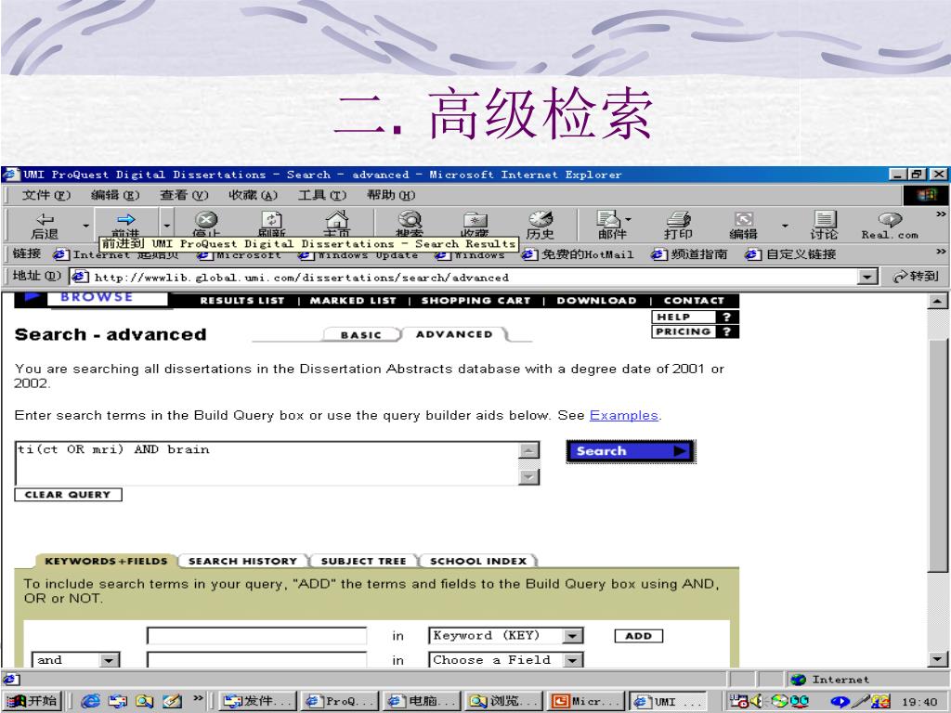Click the Edit (编辑) toolbar icon
This screenshot has width=951, height=713.
744,219
